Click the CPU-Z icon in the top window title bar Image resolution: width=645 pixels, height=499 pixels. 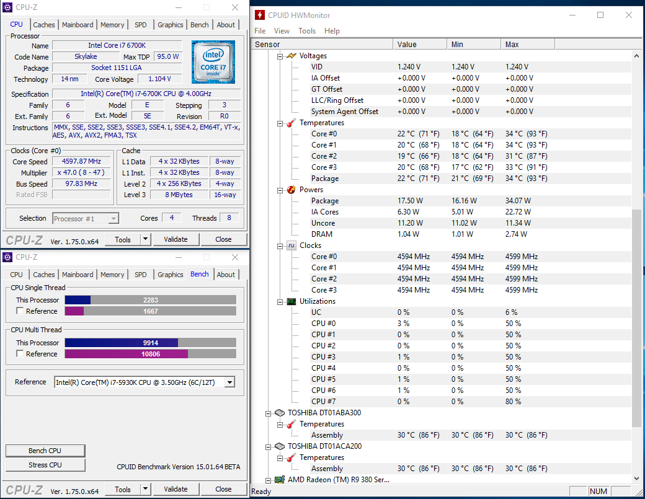pyautogui.click(x=7, y=7)
